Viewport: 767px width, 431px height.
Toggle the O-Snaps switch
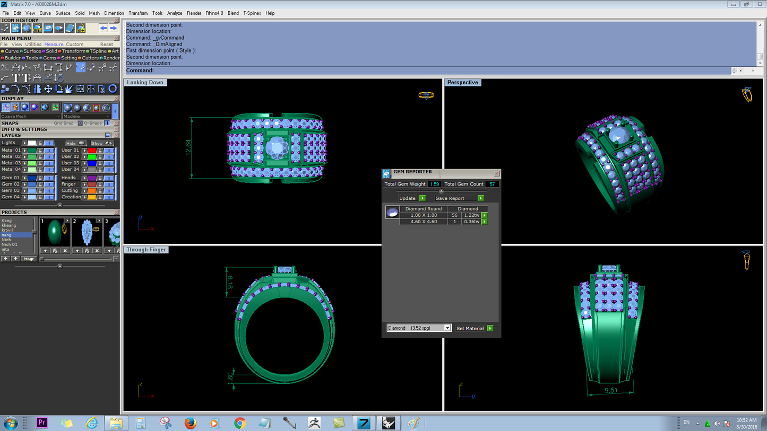click(x=107, y=123)
